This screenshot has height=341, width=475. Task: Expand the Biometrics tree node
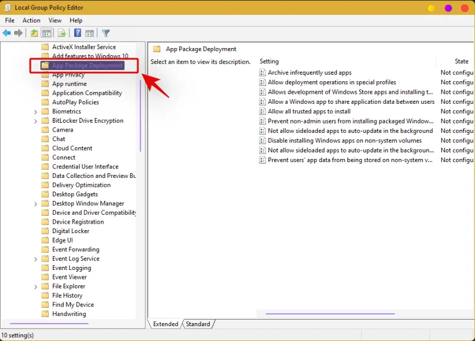36,111
